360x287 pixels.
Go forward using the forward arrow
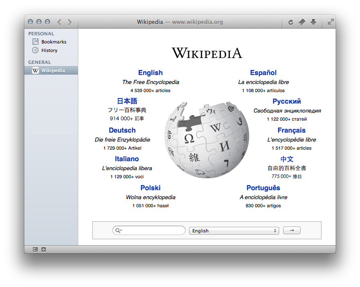click(70, 22)
